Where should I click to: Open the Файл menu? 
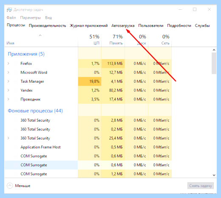(11, 18)
